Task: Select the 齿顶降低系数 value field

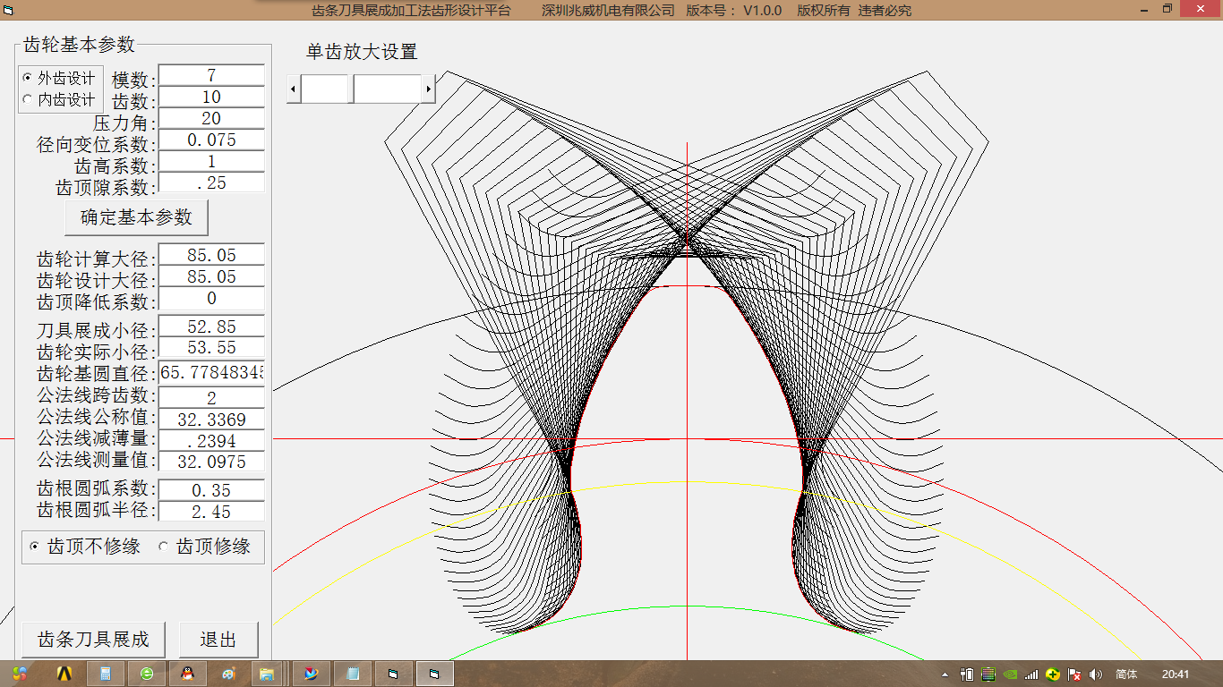Action: point(211,298)
